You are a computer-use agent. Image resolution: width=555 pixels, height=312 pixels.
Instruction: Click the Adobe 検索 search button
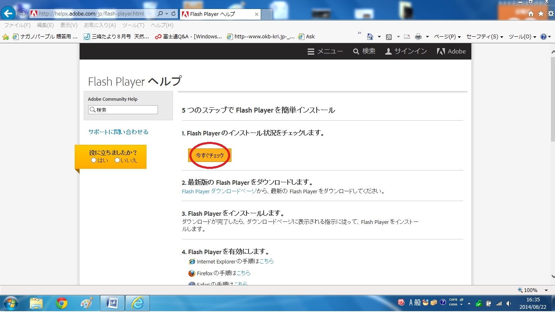(364, 51)
